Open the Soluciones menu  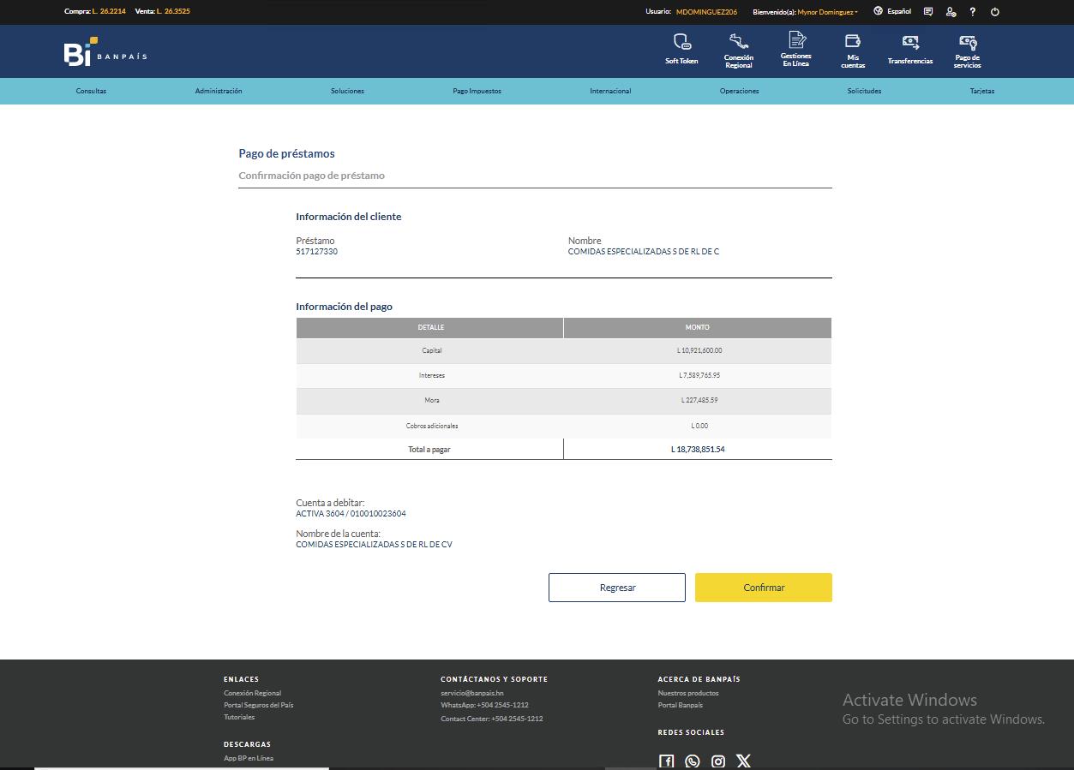click(x=347, y=91)
